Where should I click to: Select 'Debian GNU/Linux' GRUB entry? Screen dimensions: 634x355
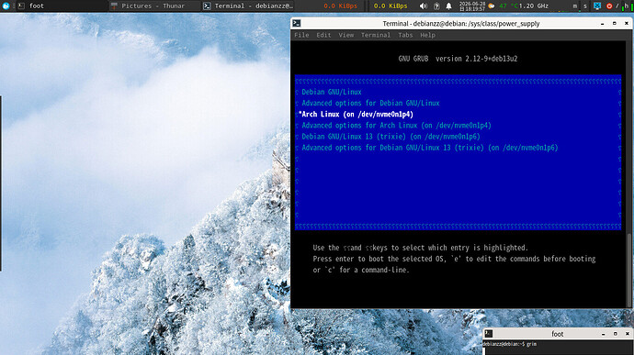[x=332, y=92]
